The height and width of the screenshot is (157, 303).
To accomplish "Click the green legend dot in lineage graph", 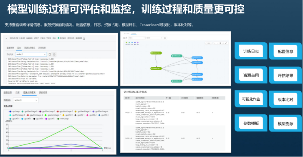I will pos(126,42).
